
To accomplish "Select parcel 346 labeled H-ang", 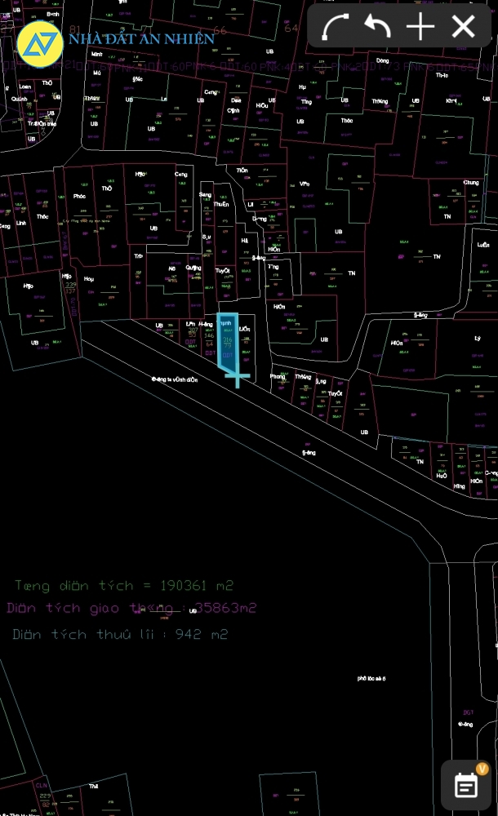I will coord(207,336).
